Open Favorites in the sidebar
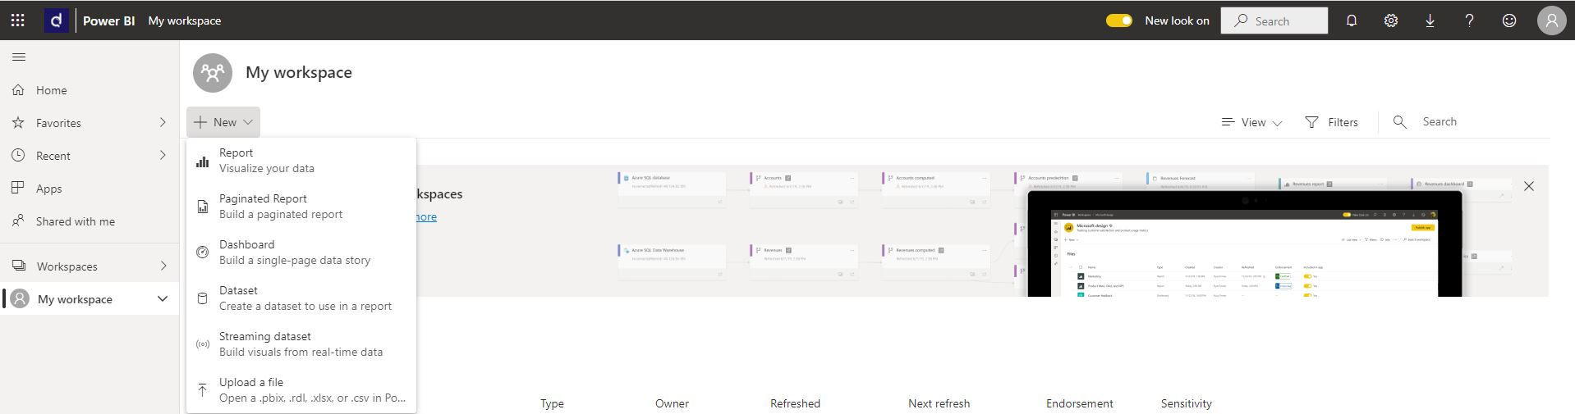 tap(90, 123)
